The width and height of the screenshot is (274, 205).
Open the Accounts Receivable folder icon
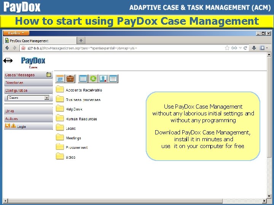coord(60,89)
